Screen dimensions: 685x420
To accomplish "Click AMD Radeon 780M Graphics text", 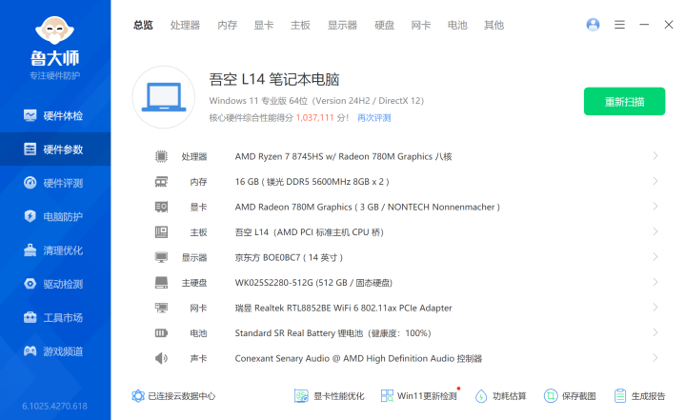I will [368, 207].
